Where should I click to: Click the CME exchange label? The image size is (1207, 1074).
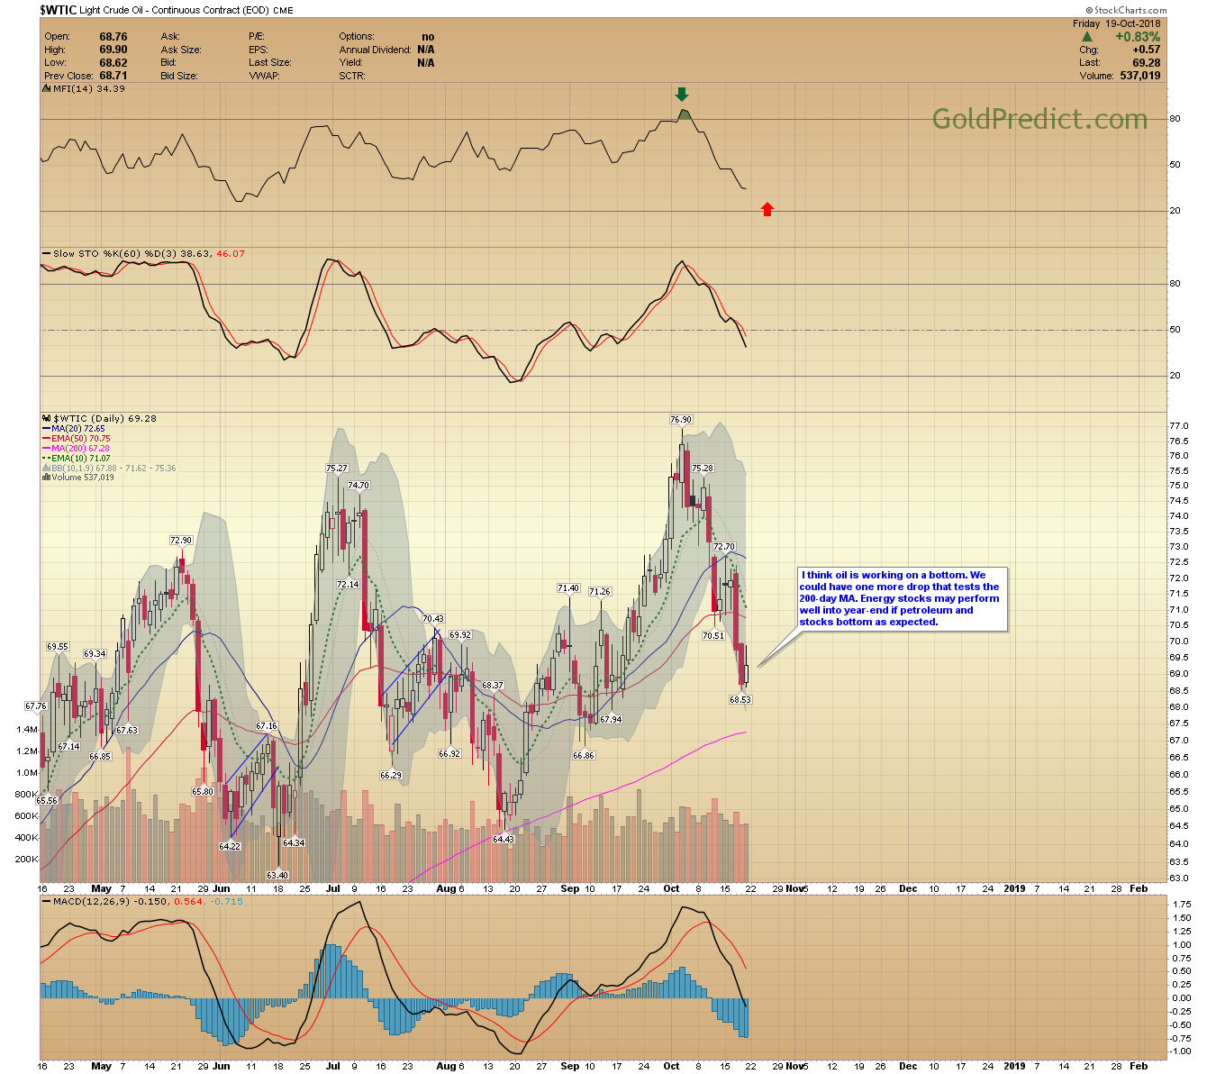[285, 11]
